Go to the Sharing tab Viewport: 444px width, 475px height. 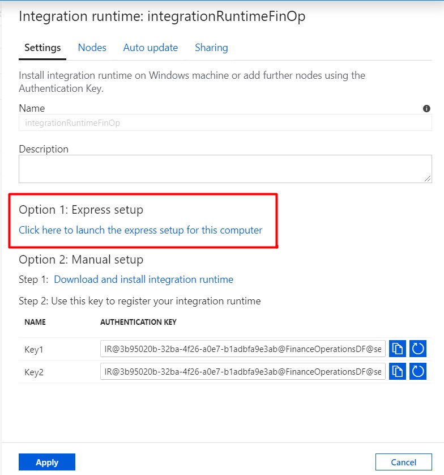pyautogui.click(x=211, y=48)
